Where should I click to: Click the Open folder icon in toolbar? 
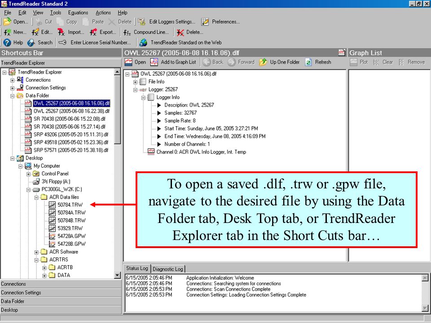click(7, 22)
